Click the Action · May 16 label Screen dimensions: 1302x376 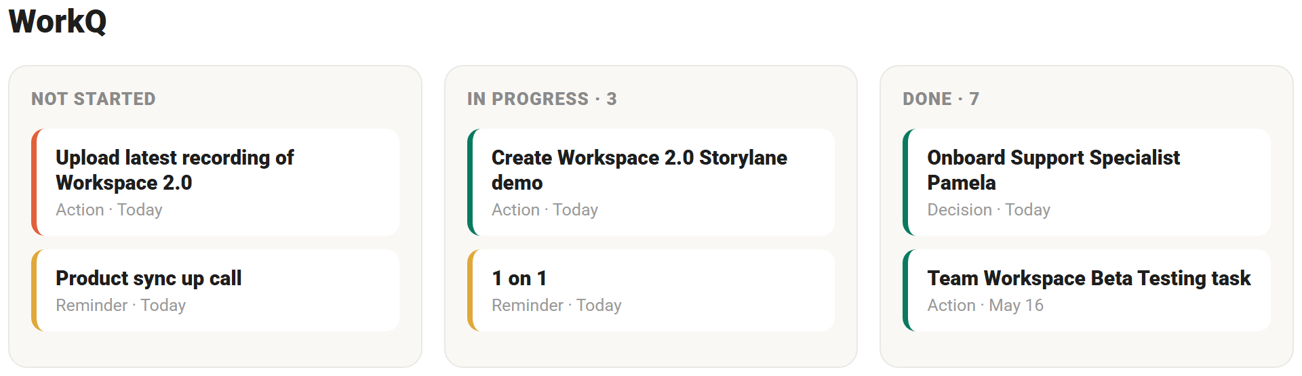985,306
